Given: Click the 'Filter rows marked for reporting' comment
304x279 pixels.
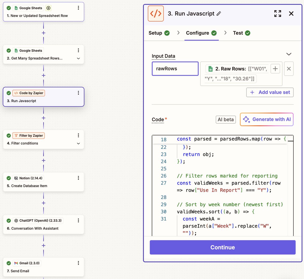Looking at the screenshot, I should click(x=227, y=176).
